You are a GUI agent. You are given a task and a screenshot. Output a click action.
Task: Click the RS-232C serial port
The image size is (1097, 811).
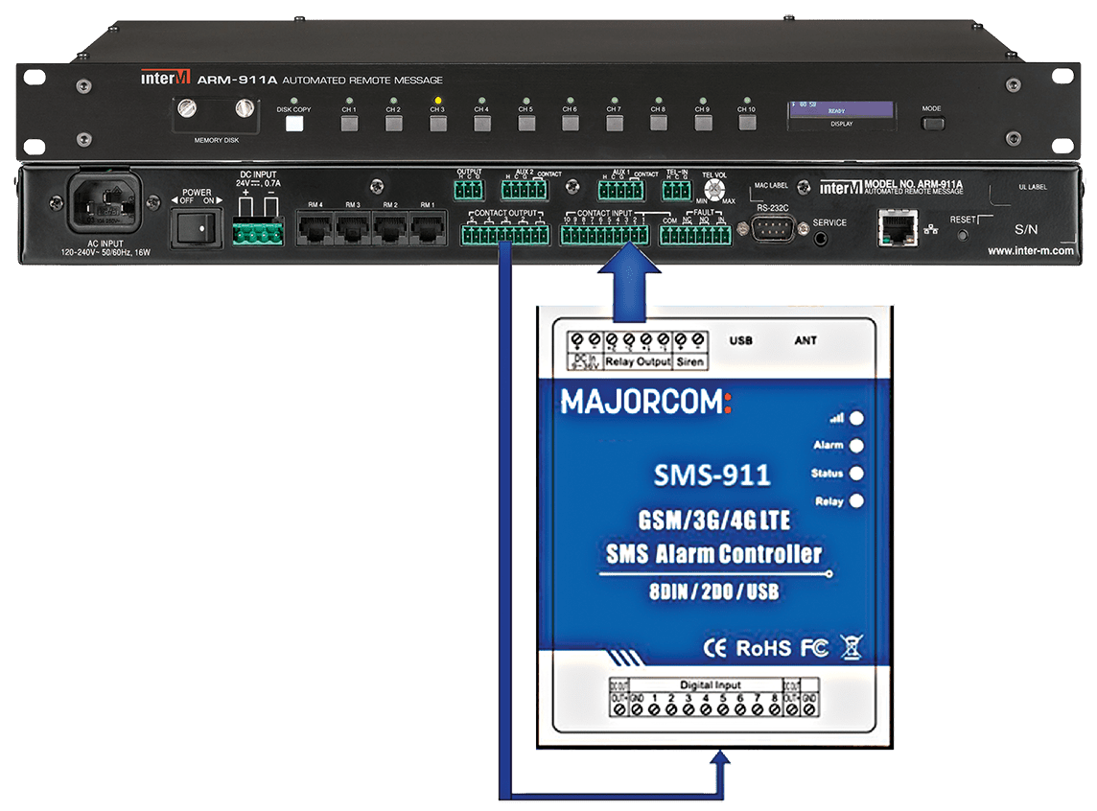[x=771, y=230]
